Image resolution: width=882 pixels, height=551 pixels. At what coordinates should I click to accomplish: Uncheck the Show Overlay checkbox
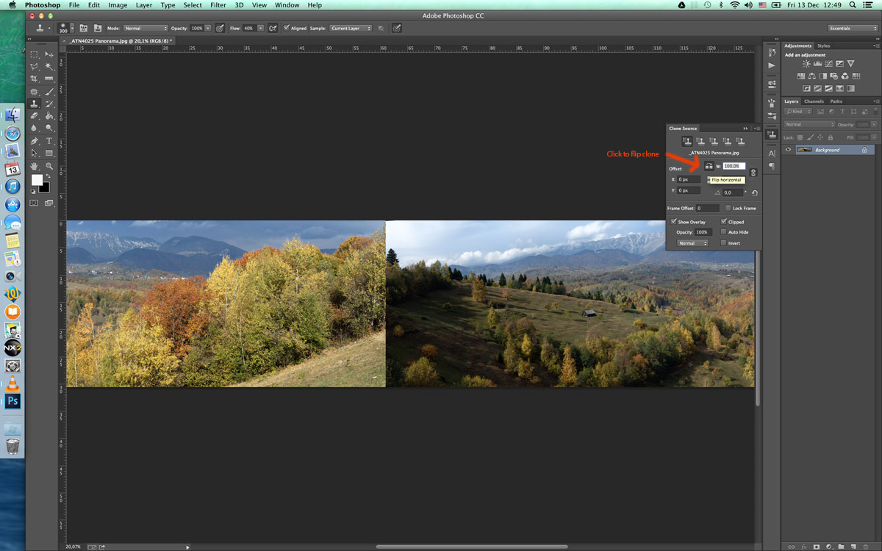pyautogui.click(x=674, y=221)
